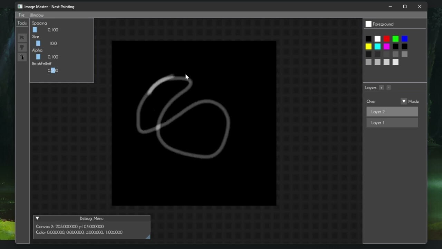Click the Spacing slider handle

[35, 30]
